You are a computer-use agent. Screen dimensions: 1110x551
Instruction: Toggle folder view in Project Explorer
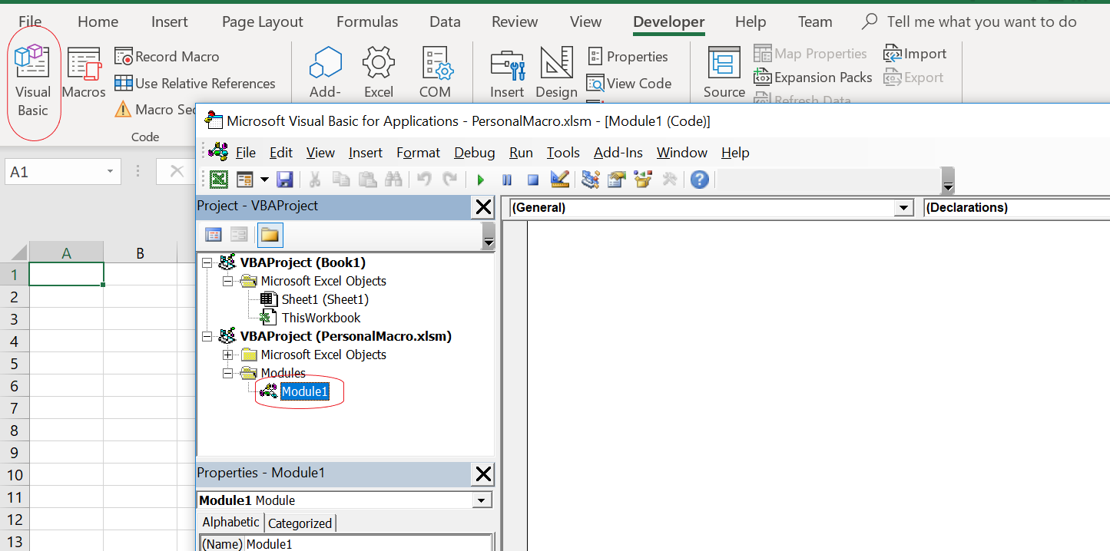coord(270,235)
